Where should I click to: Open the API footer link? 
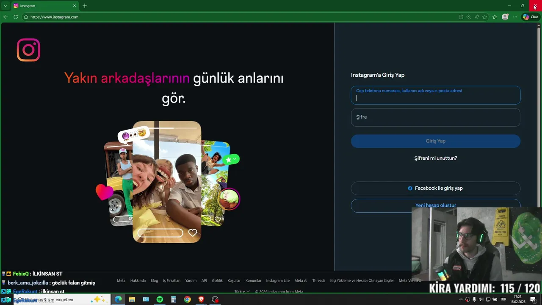204,280
